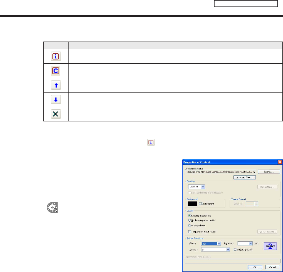Click the red 'i' properties icon in table

coord(56,56)
